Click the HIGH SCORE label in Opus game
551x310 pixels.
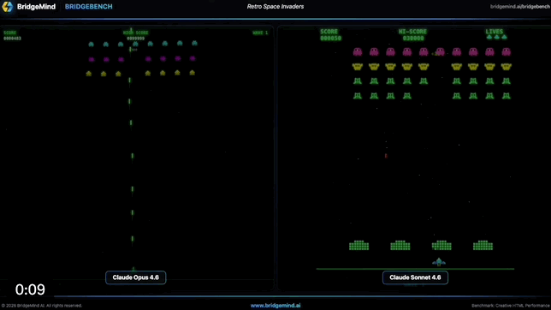tap(136, 33)
